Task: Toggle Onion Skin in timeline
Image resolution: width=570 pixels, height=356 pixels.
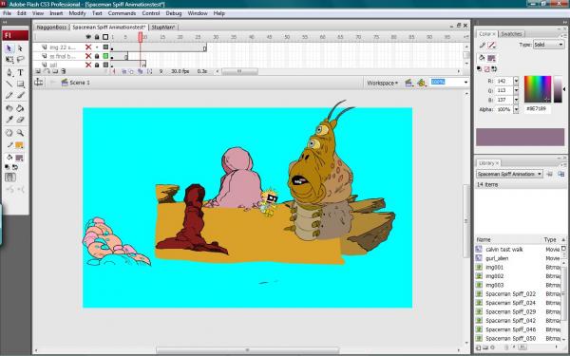Action: 123,71
